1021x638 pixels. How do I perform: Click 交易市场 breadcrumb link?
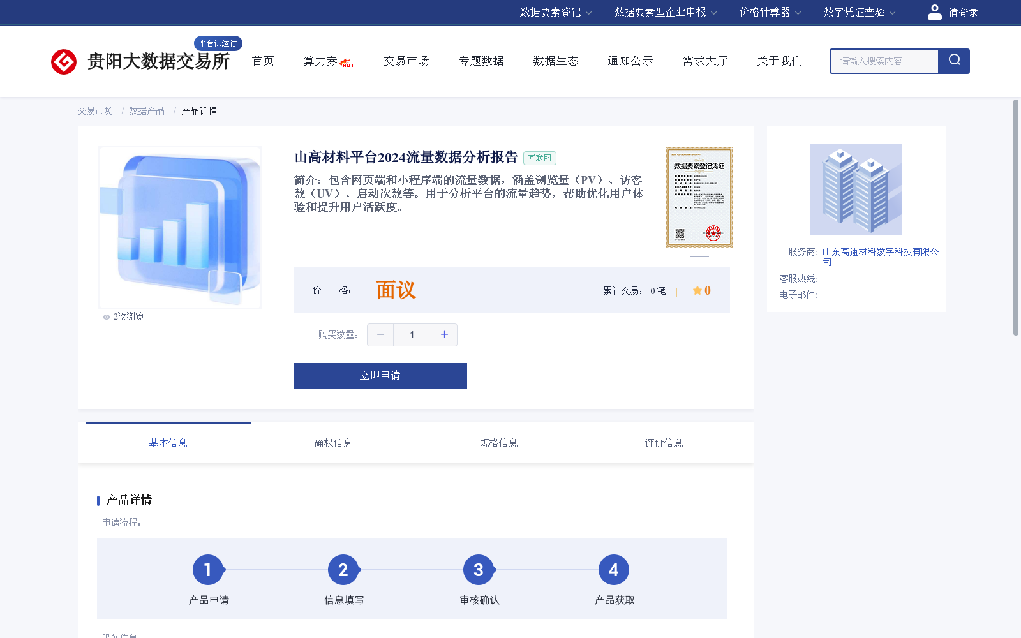click(x=95, y=111)
